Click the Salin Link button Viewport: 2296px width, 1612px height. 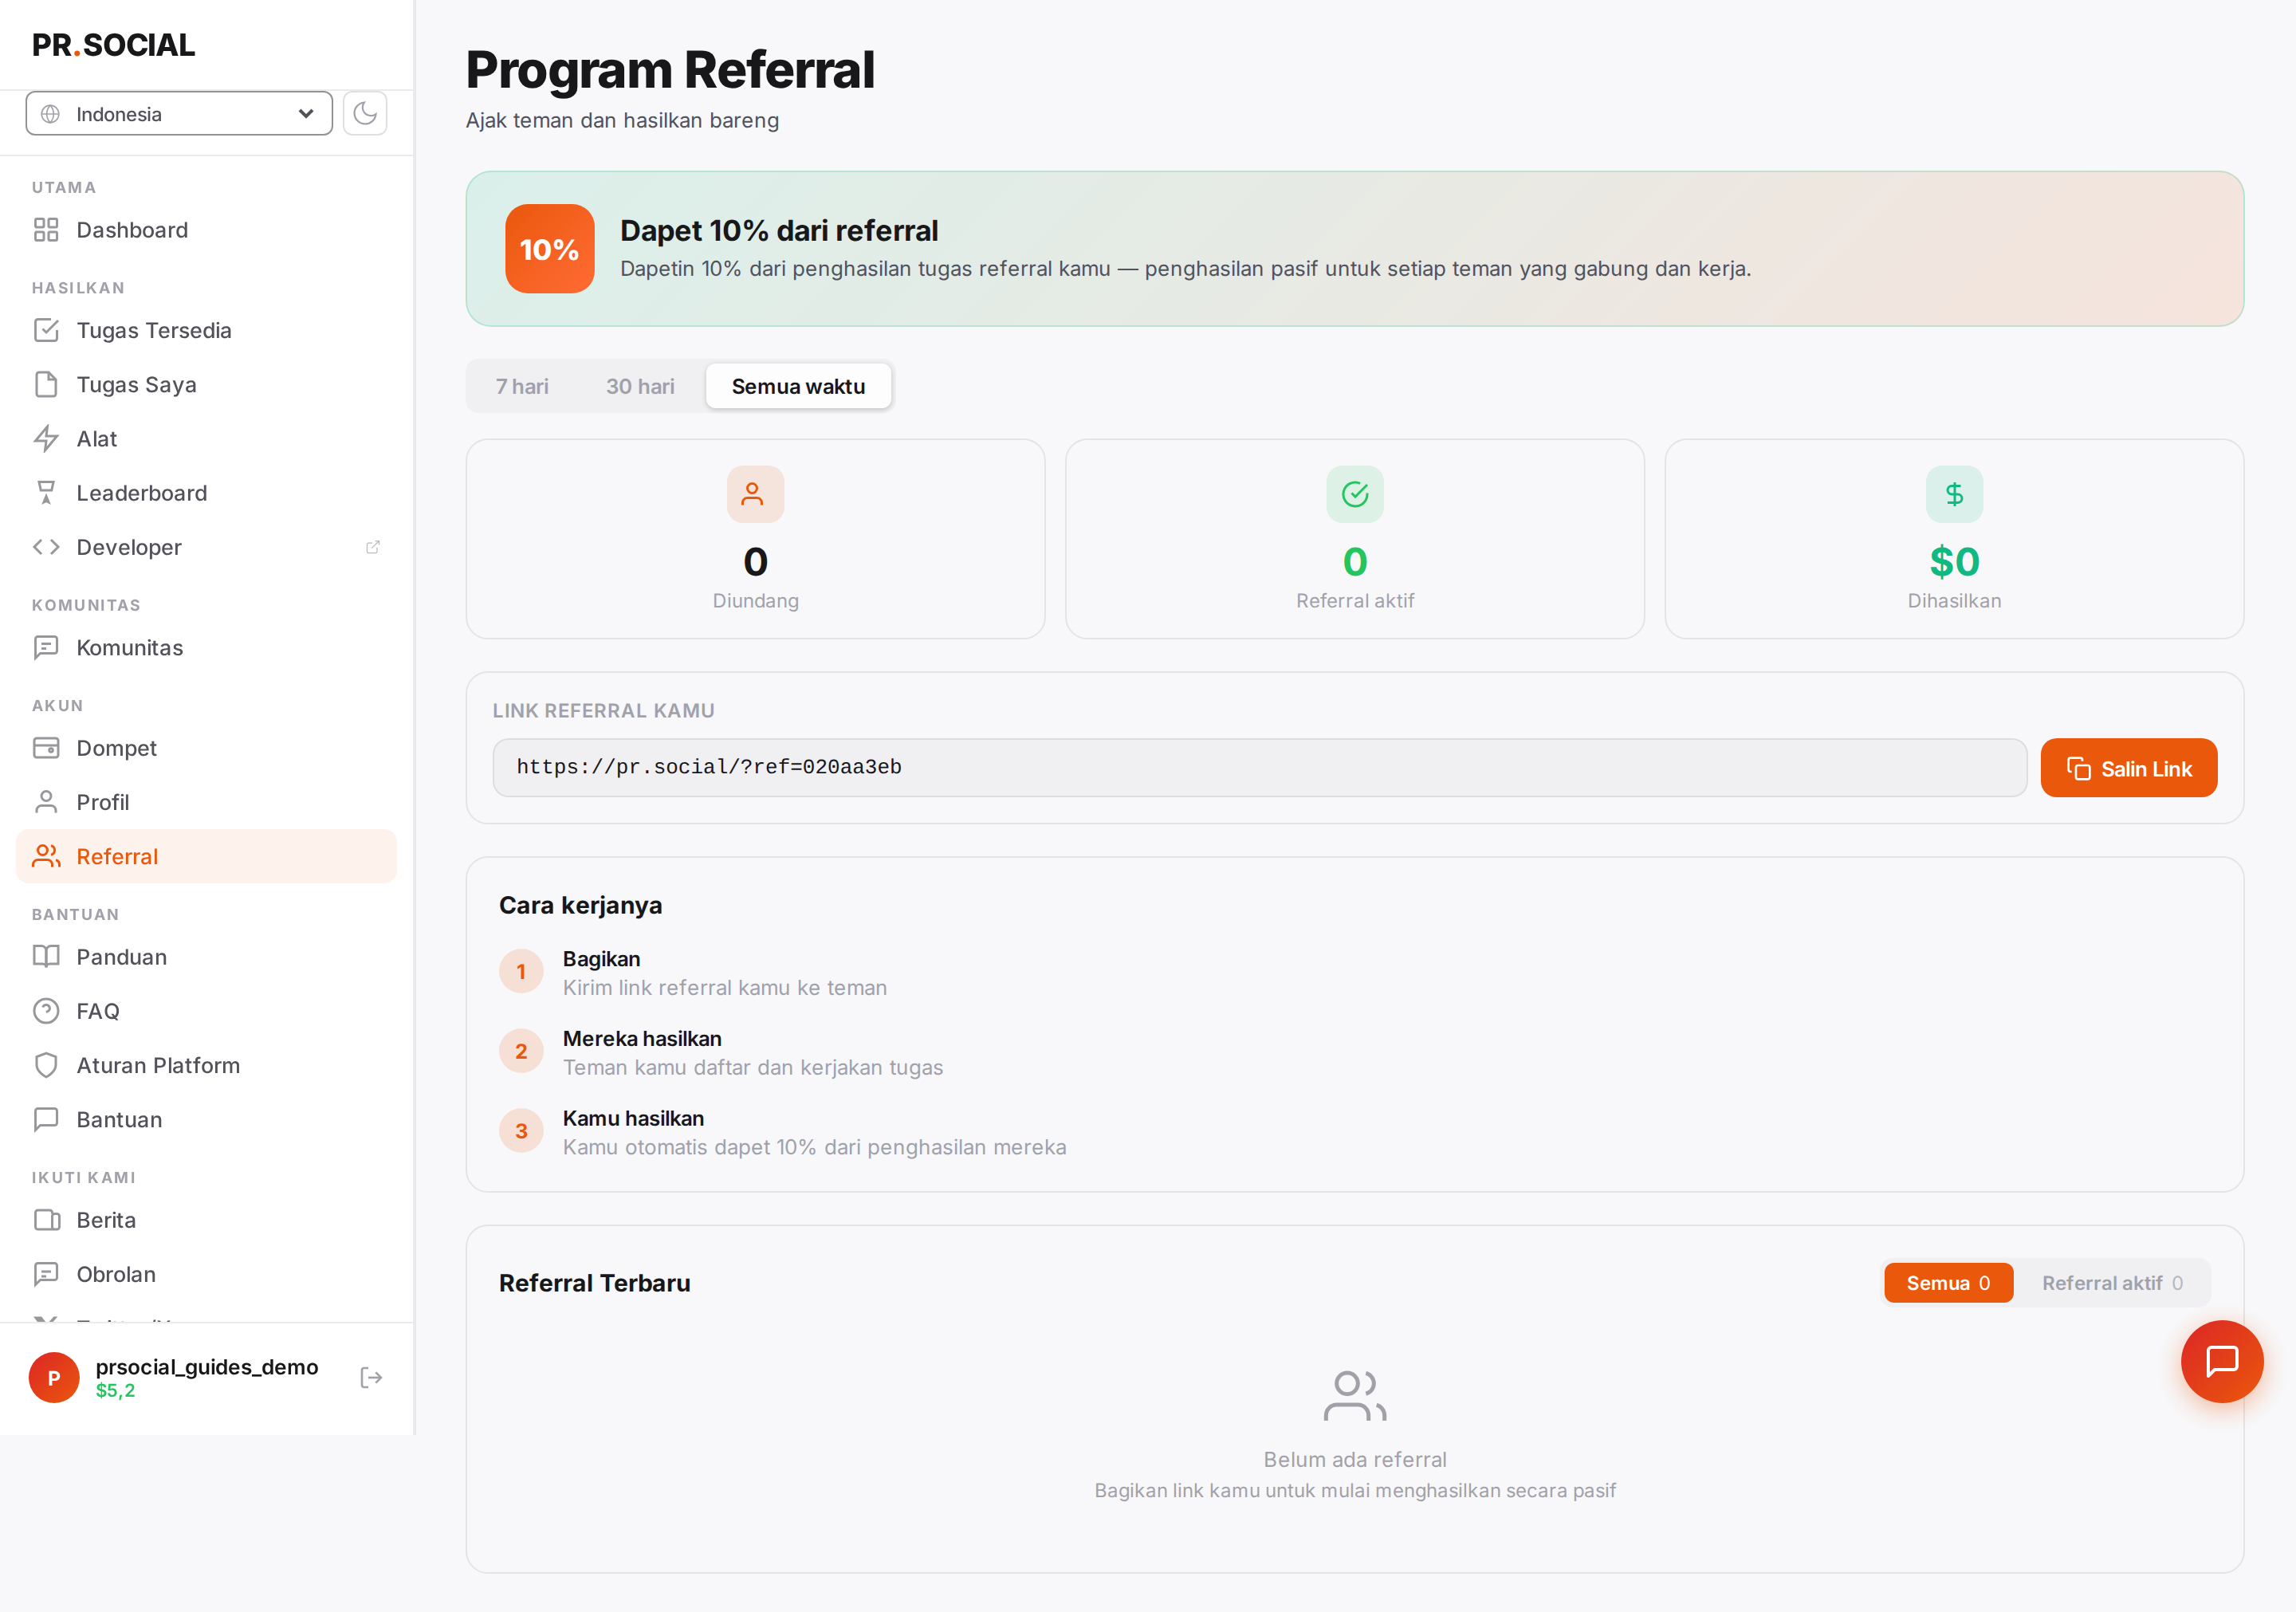tap(2129, 768)
